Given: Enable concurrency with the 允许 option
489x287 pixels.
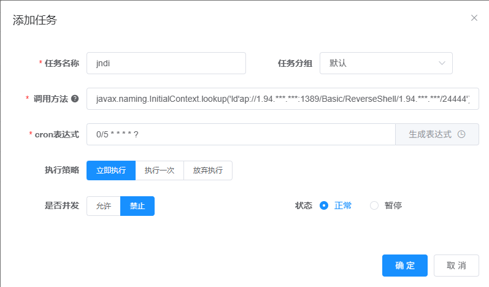Looking at the screenshot, I should click(104, 206).
